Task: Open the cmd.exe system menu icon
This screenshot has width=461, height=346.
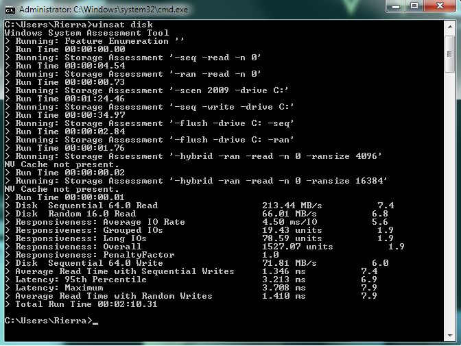Action: [x=10, y=10]
